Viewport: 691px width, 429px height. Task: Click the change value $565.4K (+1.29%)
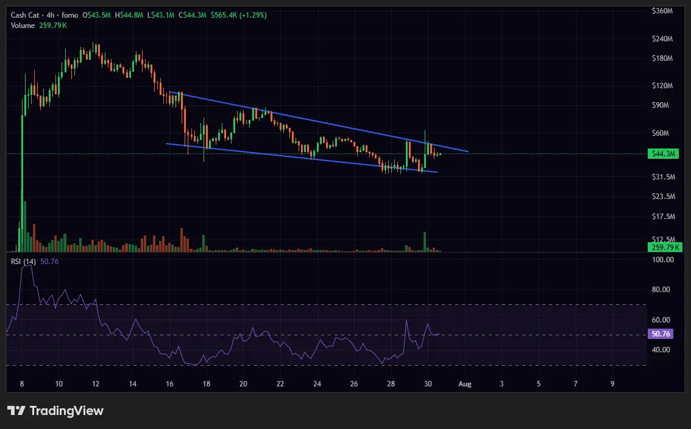coord(238,15)
